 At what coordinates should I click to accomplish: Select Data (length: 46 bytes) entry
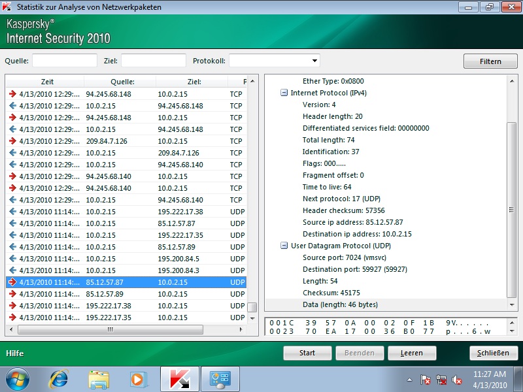(340, 304)
